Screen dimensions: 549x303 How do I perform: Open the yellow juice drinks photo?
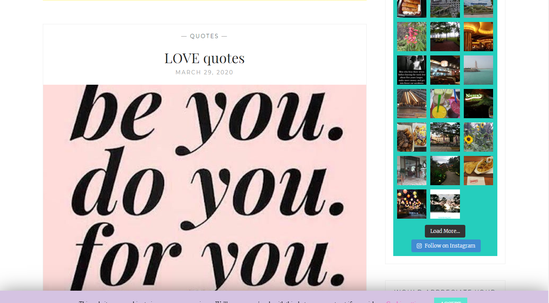(445, 104)
